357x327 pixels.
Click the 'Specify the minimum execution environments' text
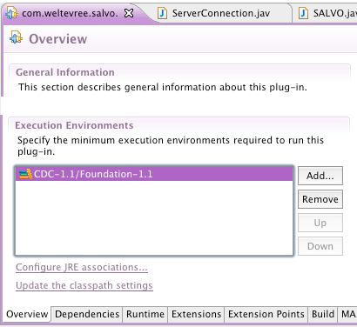[171, 146]
